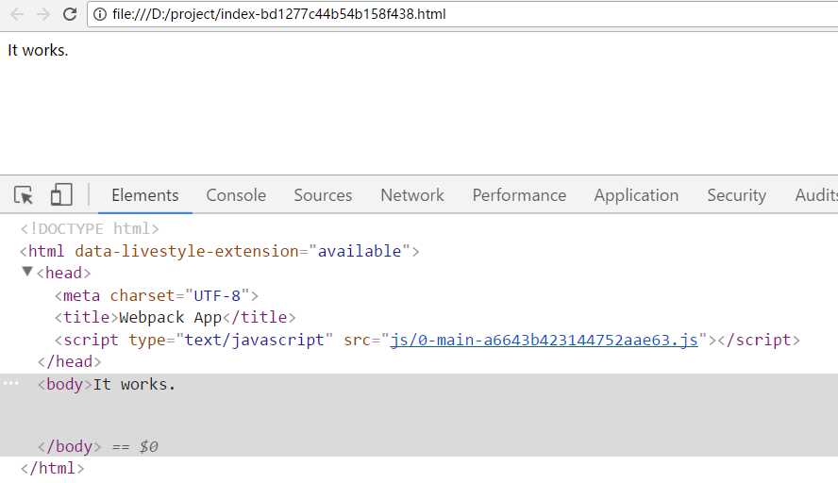The image size is (838, 483).
Task: Click the address bar URL field
Action: pos(377,14)
